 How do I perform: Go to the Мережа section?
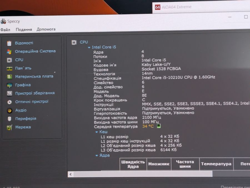click(x=23, y=127)
